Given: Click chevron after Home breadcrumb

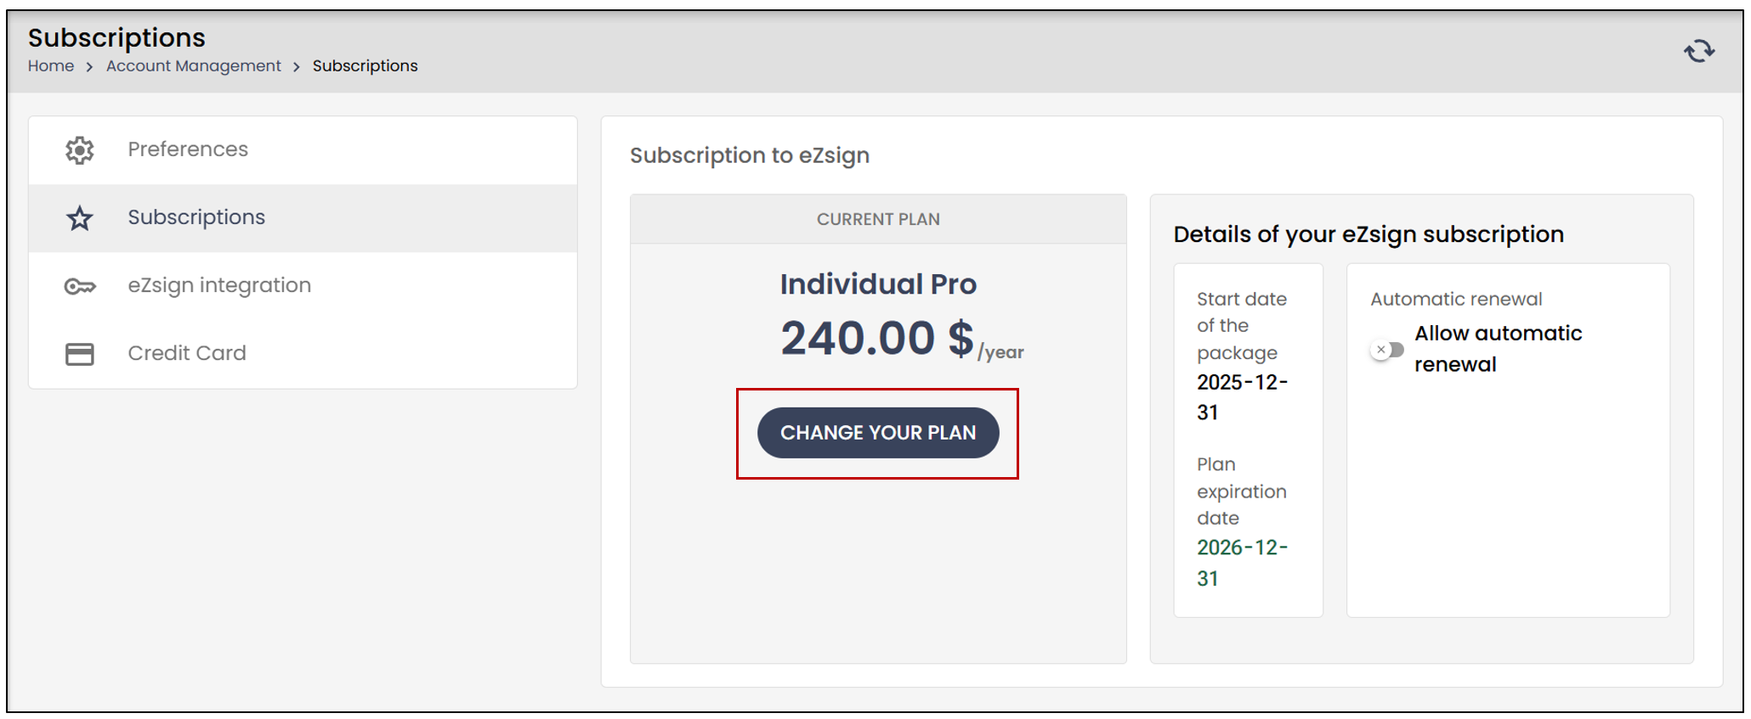Looking at the screenshot, I should [x=89, y=67].
